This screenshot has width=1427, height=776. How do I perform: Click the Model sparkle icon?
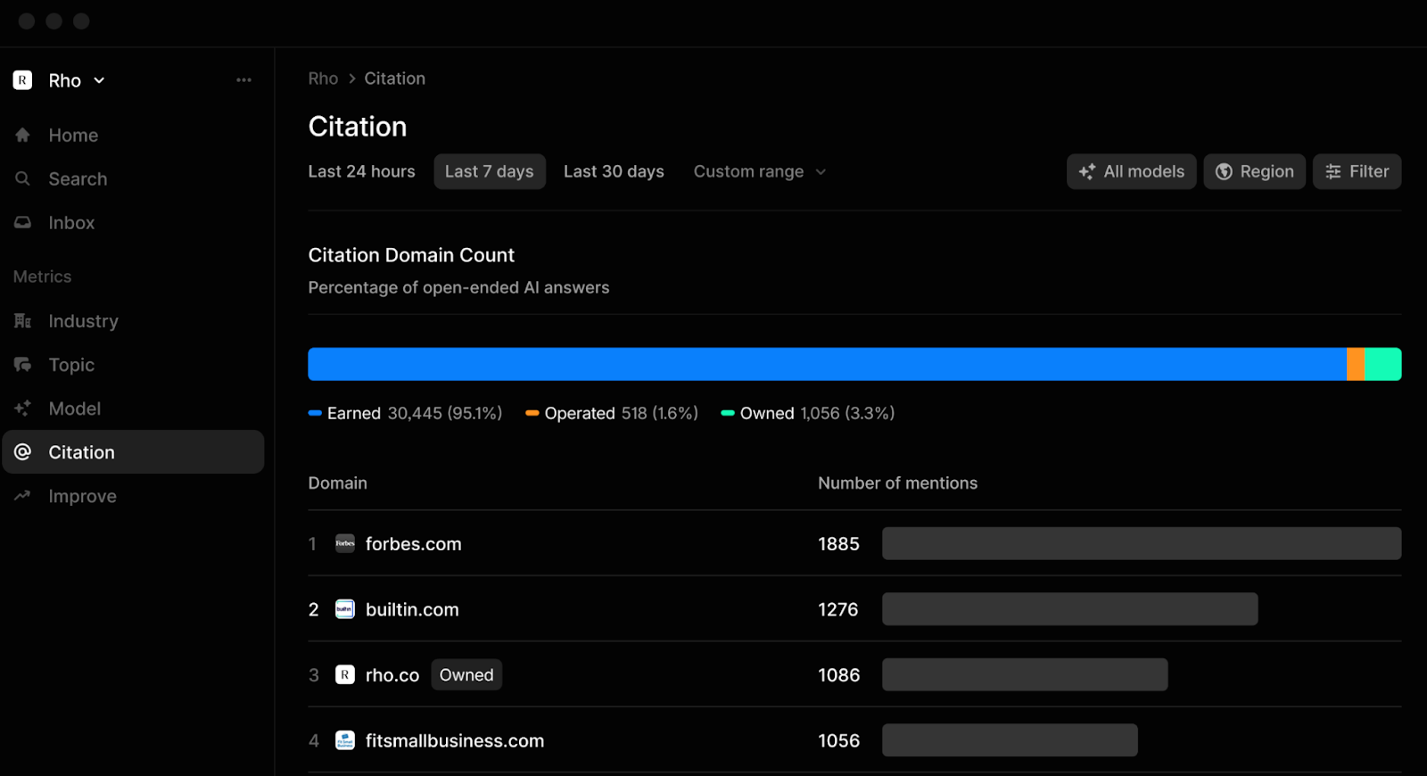pos(23,409)
